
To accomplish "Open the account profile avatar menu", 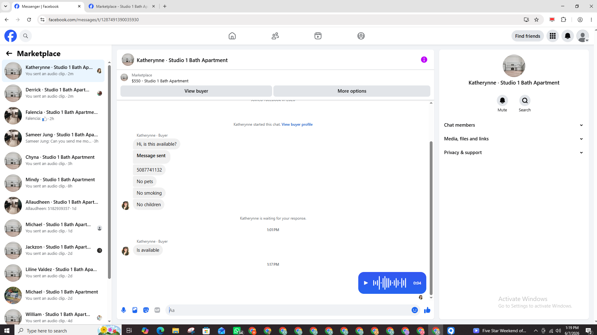I will 583,36.
